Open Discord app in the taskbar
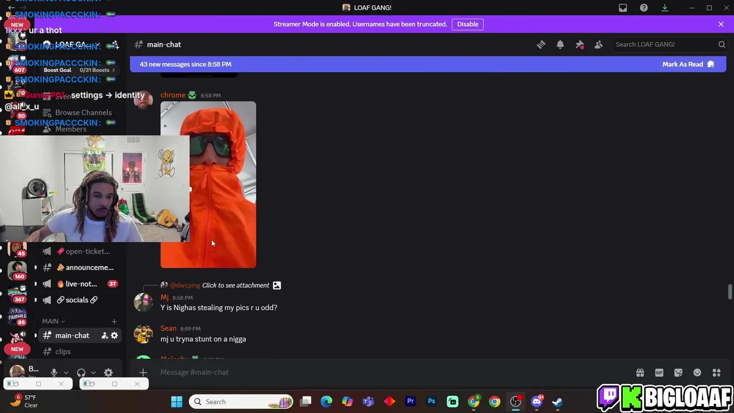 tap(537, 402)
